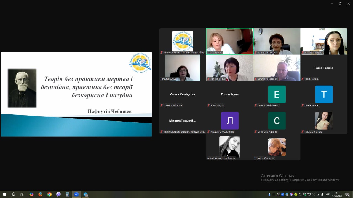Open Viber from the taskbar
The height and width of the screenshot is (198, 353).
click(x=58, y=194)
